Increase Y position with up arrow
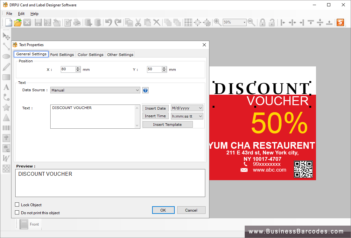 point(164,68)
